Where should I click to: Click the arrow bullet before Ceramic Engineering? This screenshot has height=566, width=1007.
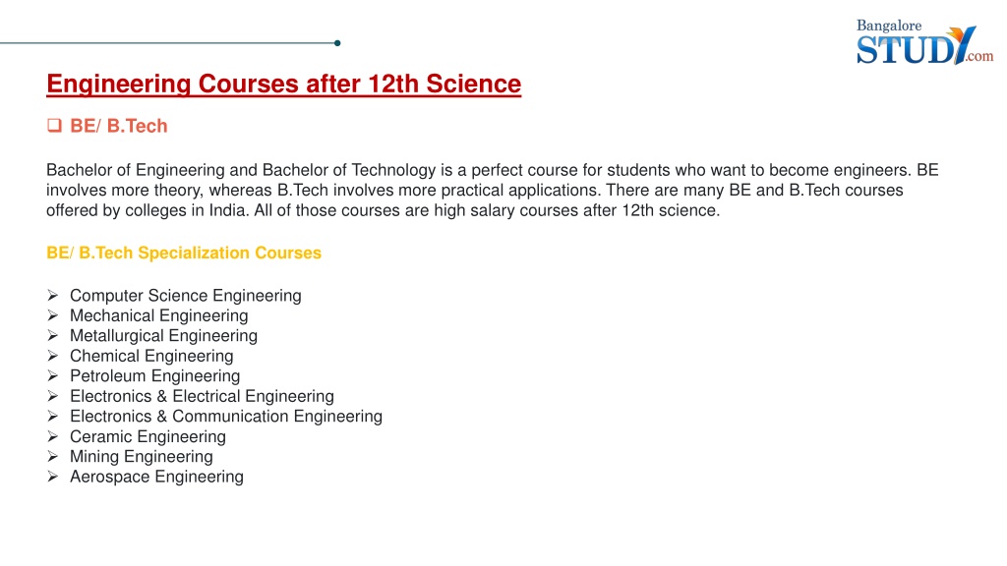pyautogui.click(x=53, y=436)
